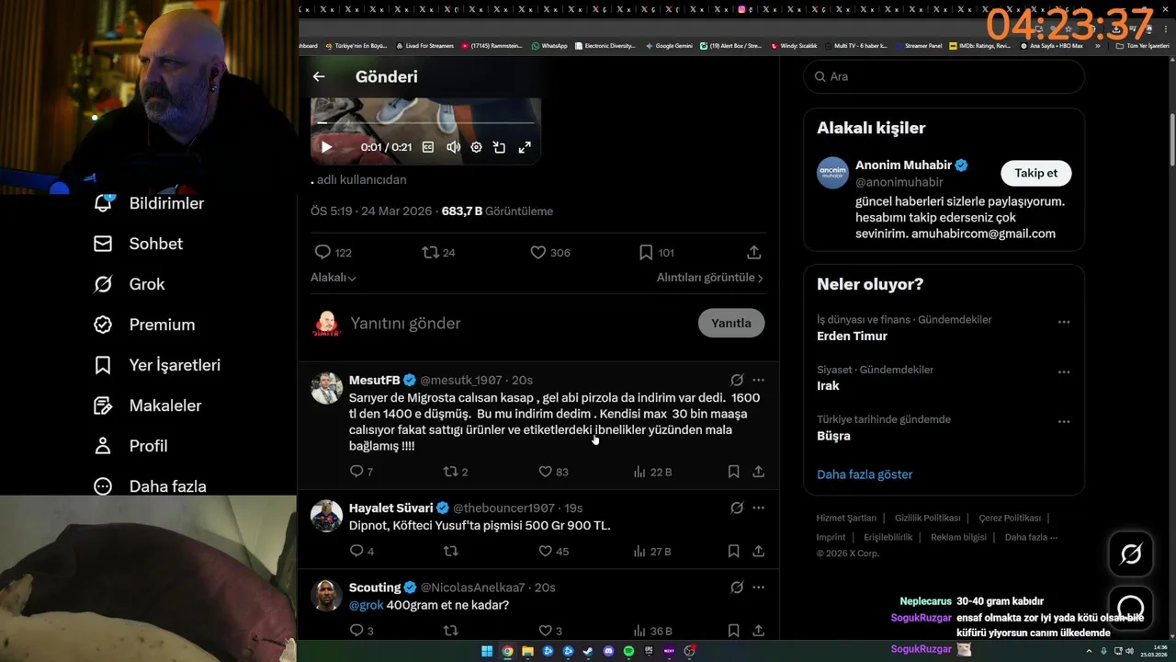Bookmark MesutFB's reply

tap(733, 472)
